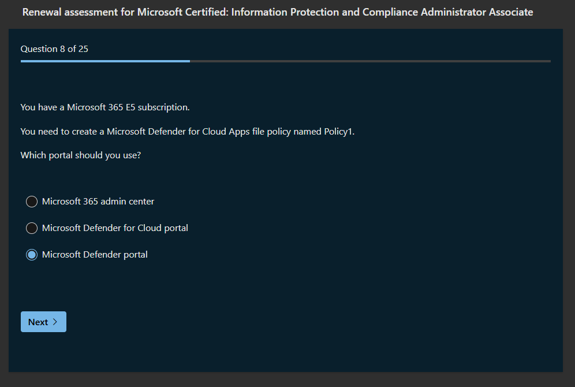
Task: Click the "Microsoft 365 admin center" answer label
Action: (x=98, y=202)
